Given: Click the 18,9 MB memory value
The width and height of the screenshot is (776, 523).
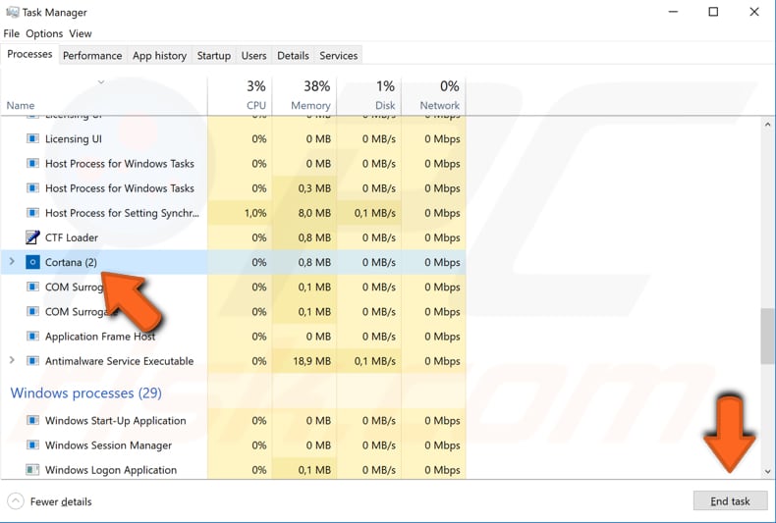Looking at the screenshot, I should (311, 361).
